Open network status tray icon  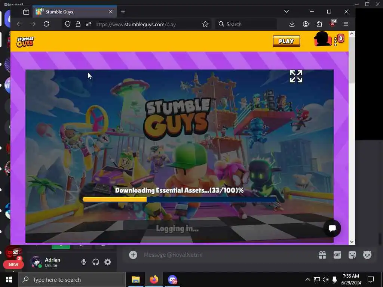tap(317, 280)
